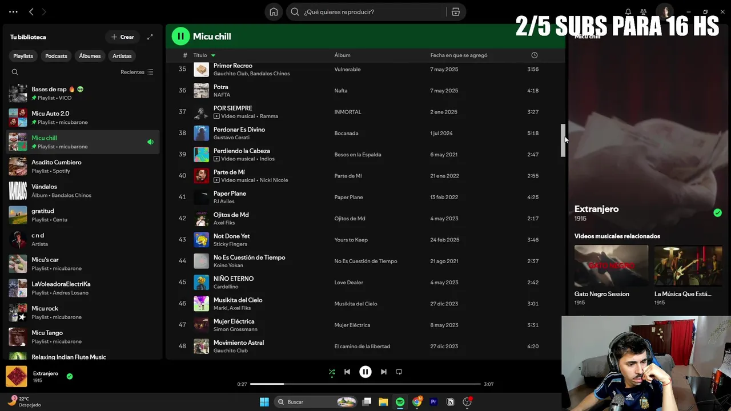
Task: Click the Crear button in library
Action: [x=123, y=37]
